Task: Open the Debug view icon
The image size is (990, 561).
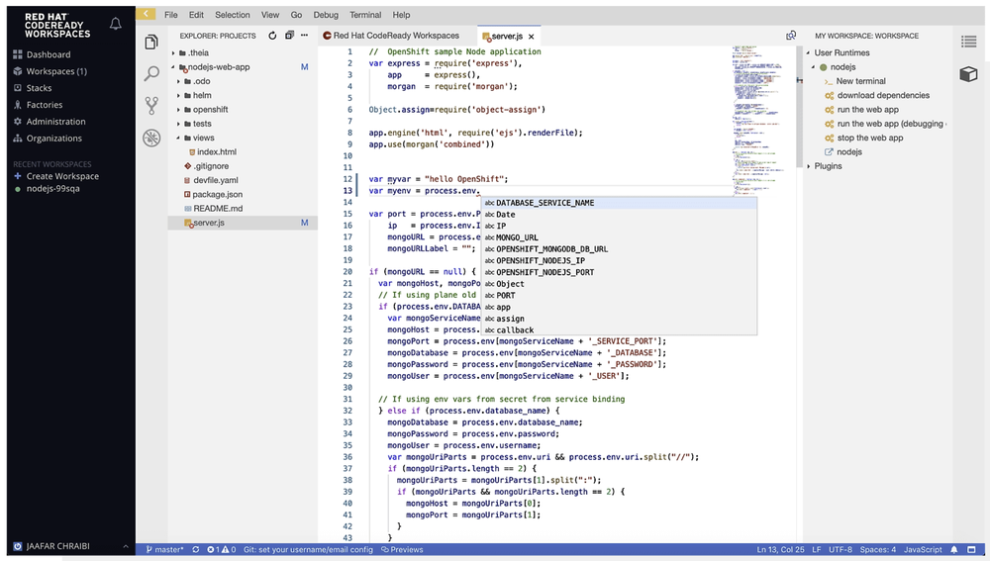Action: (151, 138)
